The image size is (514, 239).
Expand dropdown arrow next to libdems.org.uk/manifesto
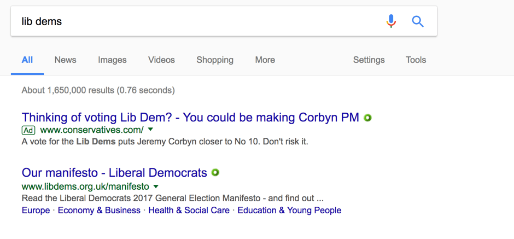[156, 186]
